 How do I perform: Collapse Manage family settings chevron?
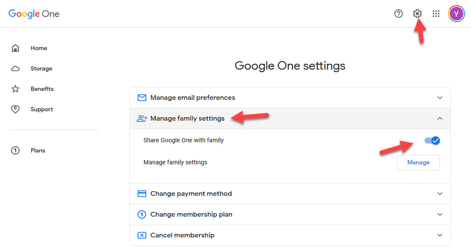click(x=440, y=118)
